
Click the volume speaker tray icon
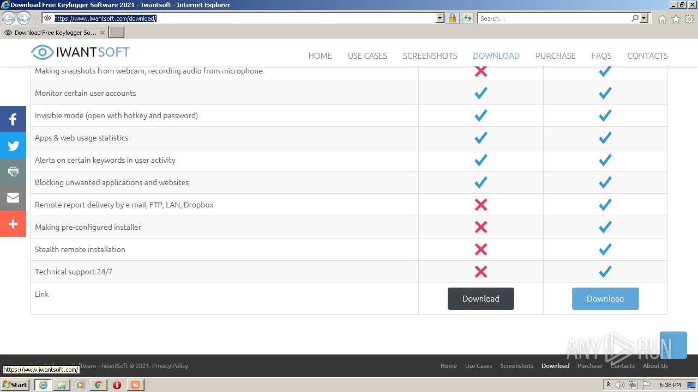[x=620, y=385]
